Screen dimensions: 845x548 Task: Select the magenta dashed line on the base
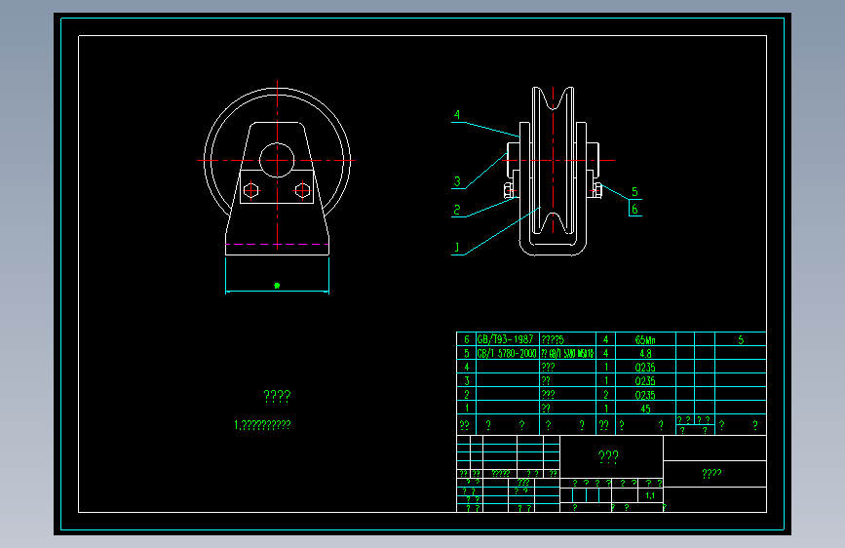277,245
